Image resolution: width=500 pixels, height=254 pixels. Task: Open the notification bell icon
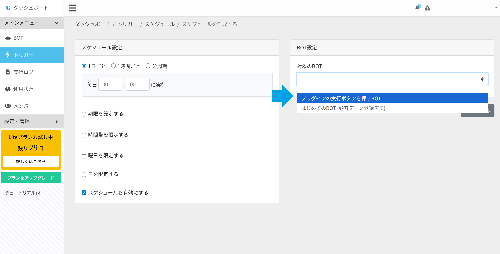tap(417, 8)
